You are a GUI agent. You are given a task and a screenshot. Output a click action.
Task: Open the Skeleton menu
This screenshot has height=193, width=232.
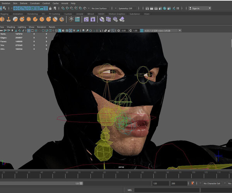(x=6, y=3)
